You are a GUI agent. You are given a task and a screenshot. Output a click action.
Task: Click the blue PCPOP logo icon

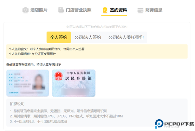(159, 124)
